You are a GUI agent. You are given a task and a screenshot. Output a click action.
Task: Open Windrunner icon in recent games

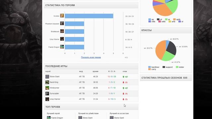tap(47, 88)
